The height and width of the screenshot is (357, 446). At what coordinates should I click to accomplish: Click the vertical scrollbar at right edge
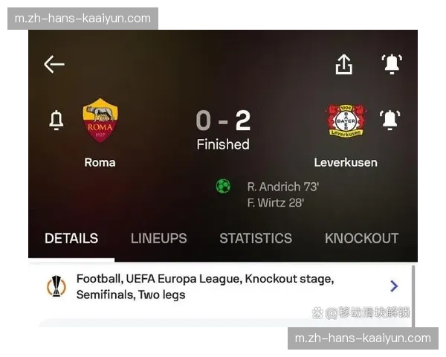coord(413,296)
